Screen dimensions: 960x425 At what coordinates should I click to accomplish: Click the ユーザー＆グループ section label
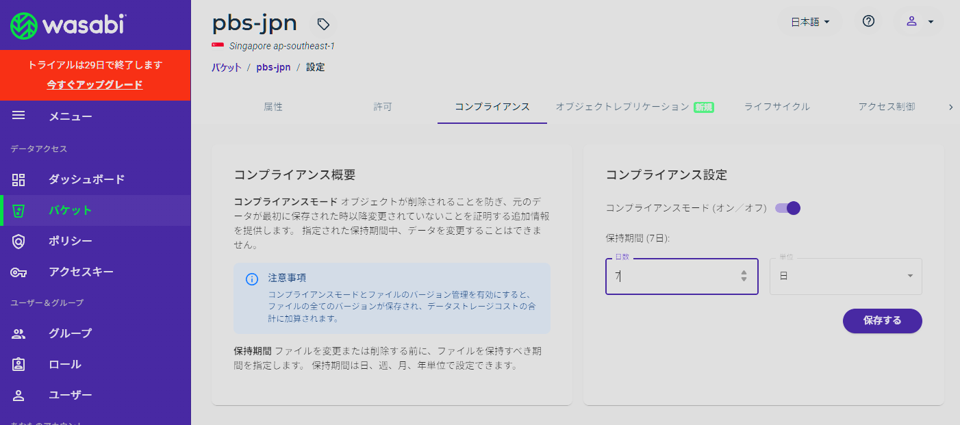coord(47,302)
